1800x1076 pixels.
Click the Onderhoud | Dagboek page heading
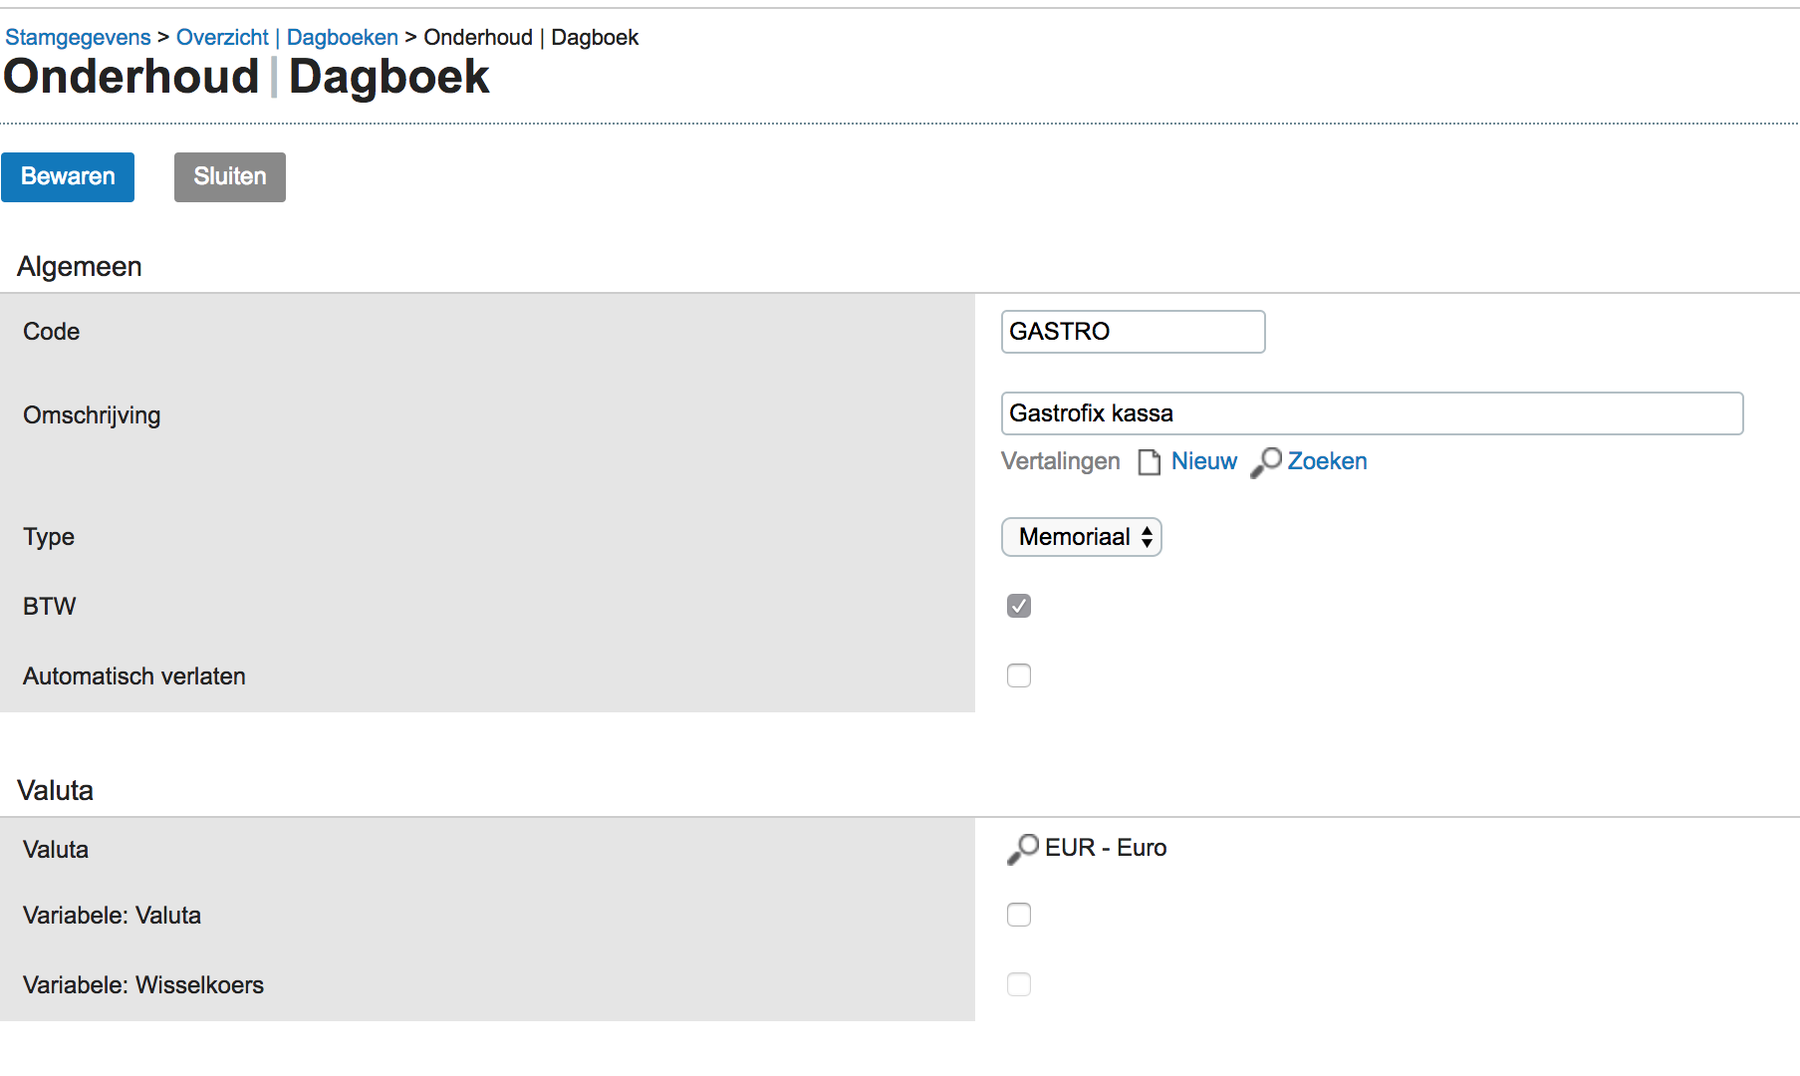pos(246,78)
